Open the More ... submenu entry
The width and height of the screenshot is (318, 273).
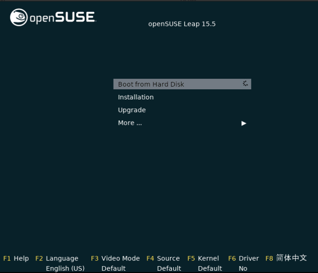pos(130,123)
